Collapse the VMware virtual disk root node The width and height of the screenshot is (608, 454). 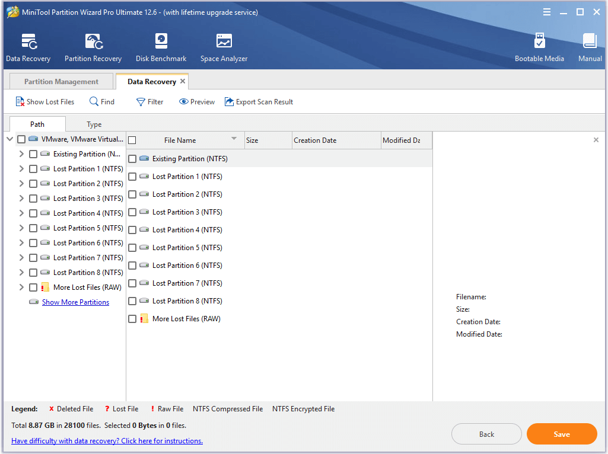click(x=9, y=139)
